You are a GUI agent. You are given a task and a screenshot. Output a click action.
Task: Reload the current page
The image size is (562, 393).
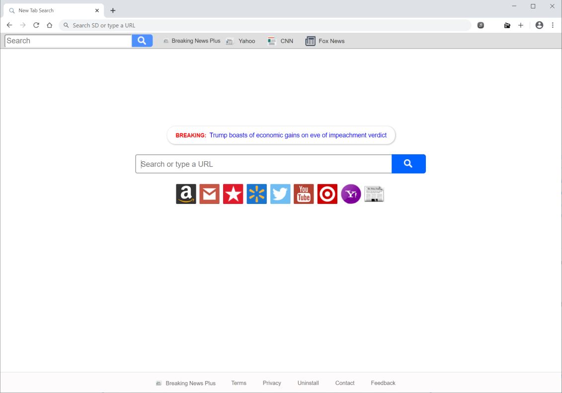[x=36, y=25]
